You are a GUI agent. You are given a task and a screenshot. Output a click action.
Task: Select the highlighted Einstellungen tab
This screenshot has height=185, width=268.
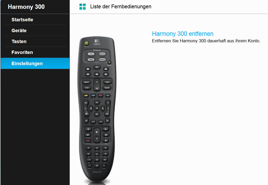click(35, 64)
